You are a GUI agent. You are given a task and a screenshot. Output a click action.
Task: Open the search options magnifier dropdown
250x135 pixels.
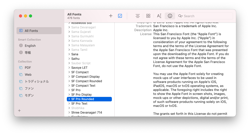tap(180, 16)
